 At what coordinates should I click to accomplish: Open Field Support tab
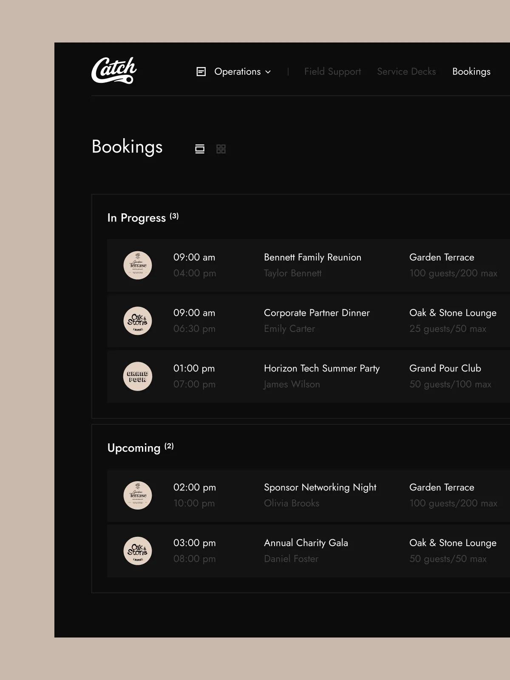333,71
